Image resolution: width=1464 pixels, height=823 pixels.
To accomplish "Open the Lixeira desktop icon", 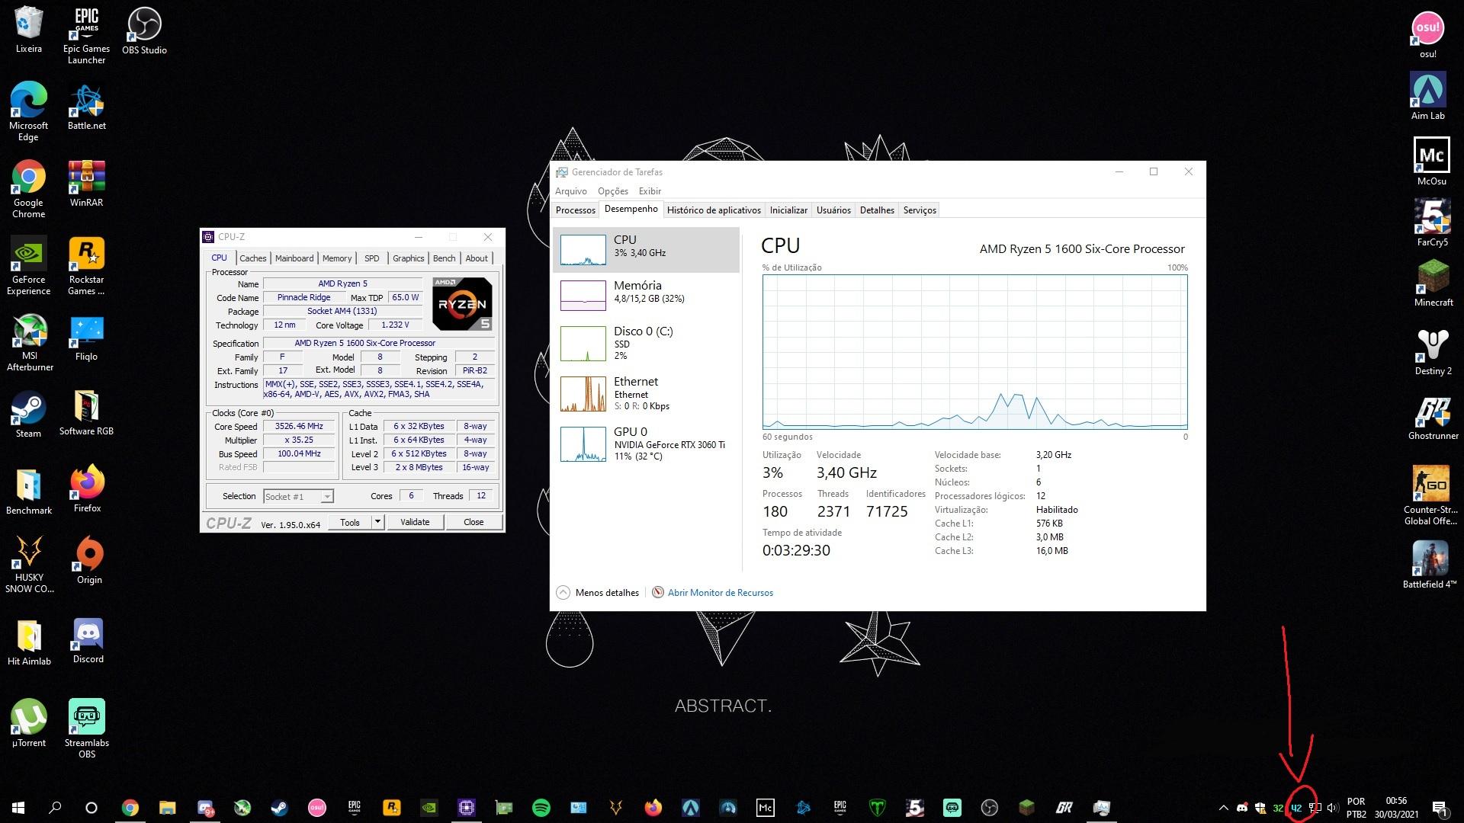I will 29,30.
